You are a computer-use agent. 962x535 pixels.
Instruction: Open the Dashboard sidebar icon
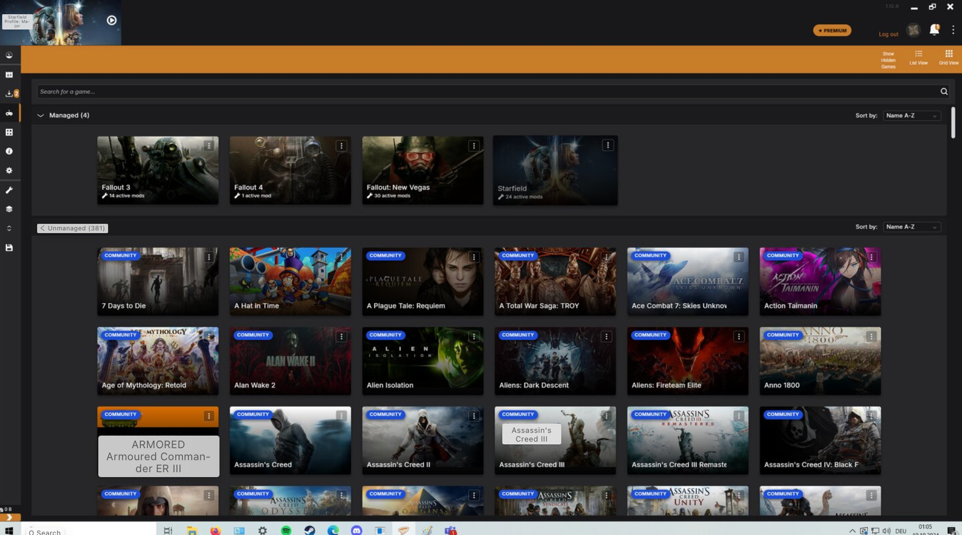point(9,55)
